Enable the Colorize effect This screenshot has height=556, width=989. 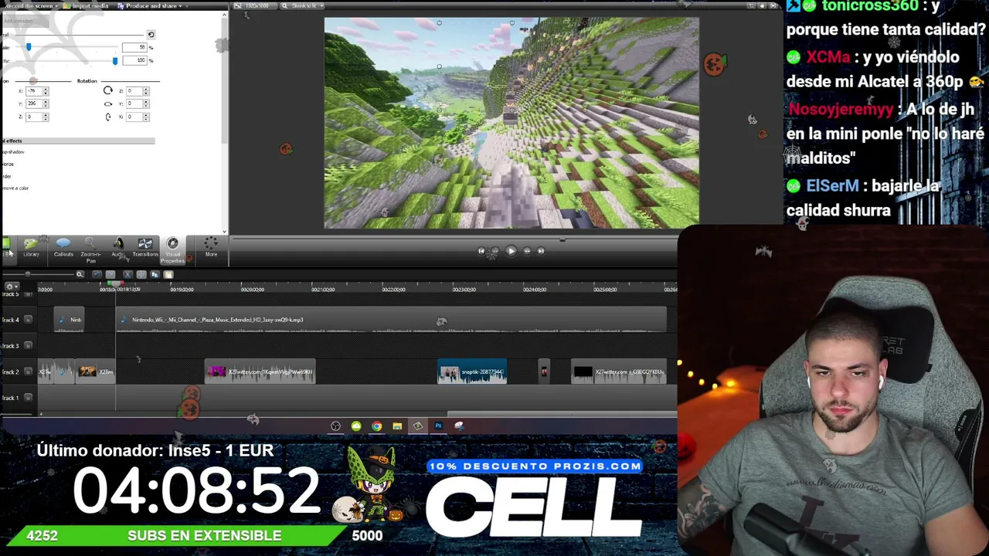pyautogui.click(x=7, y=164)
